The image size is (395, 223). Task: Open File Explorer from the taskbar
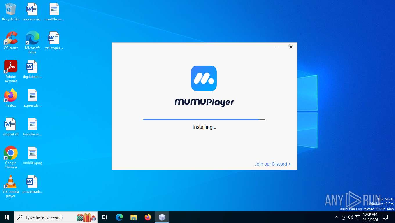point(134,217)
